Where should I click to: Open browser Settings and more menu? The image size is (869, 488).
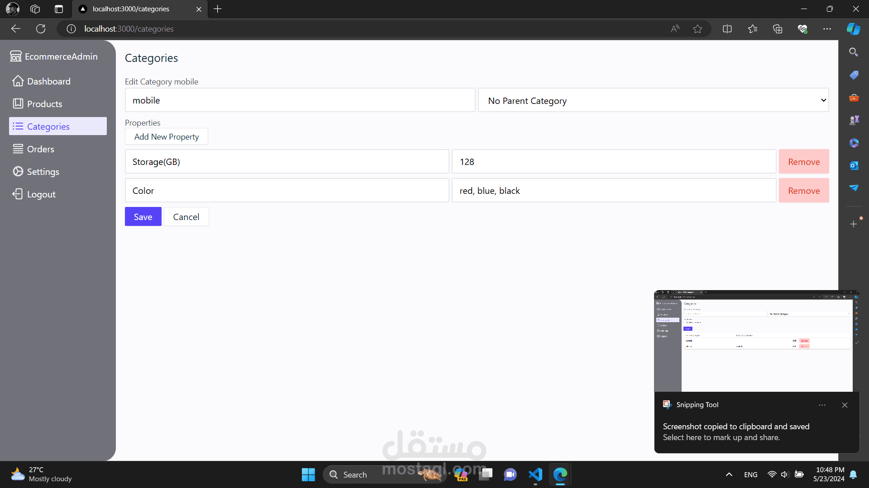(x=827, y=29)
